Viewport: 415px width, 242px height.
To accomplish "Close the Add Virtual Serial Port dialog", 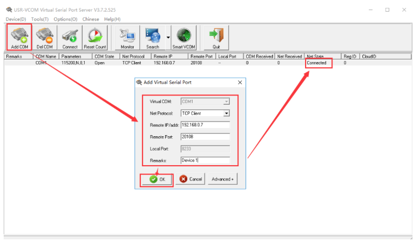I will [240, 83].
